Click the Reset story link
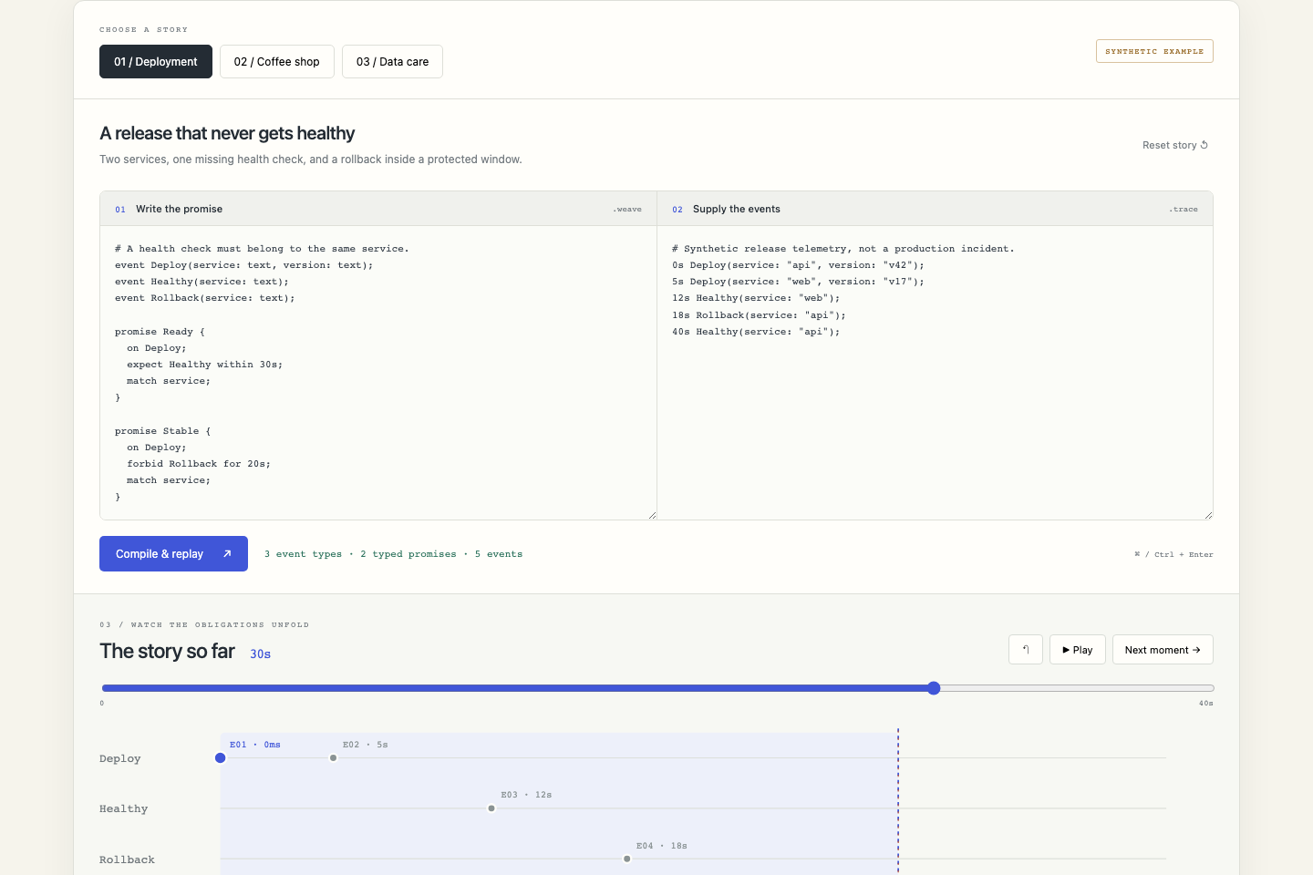This screenshot has height=875, width=1313. coord(1175,145)
